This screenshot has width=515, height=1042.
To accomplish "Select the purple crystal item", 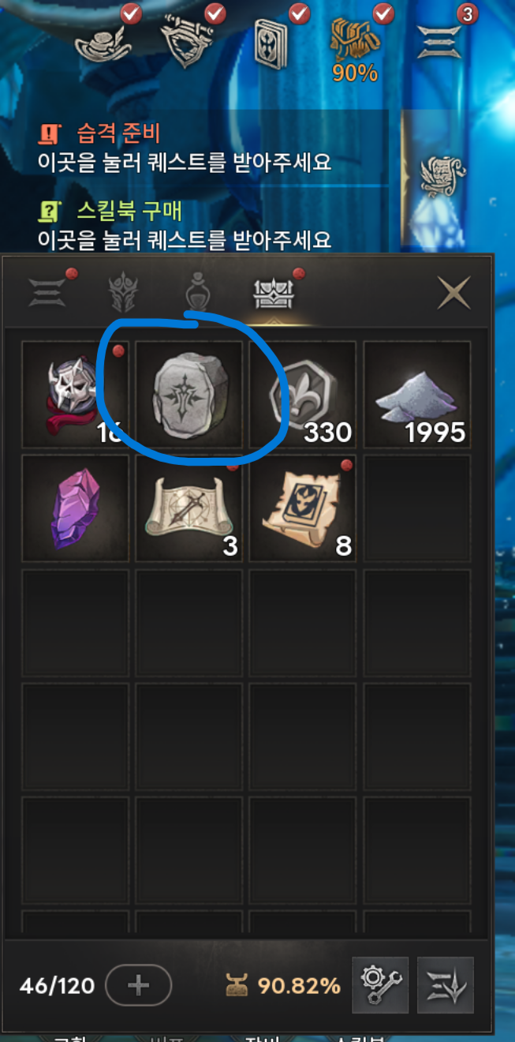I will click(75, 508).
